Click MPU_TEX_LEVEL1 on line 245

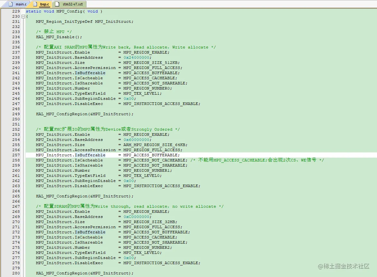pos(142,93)
